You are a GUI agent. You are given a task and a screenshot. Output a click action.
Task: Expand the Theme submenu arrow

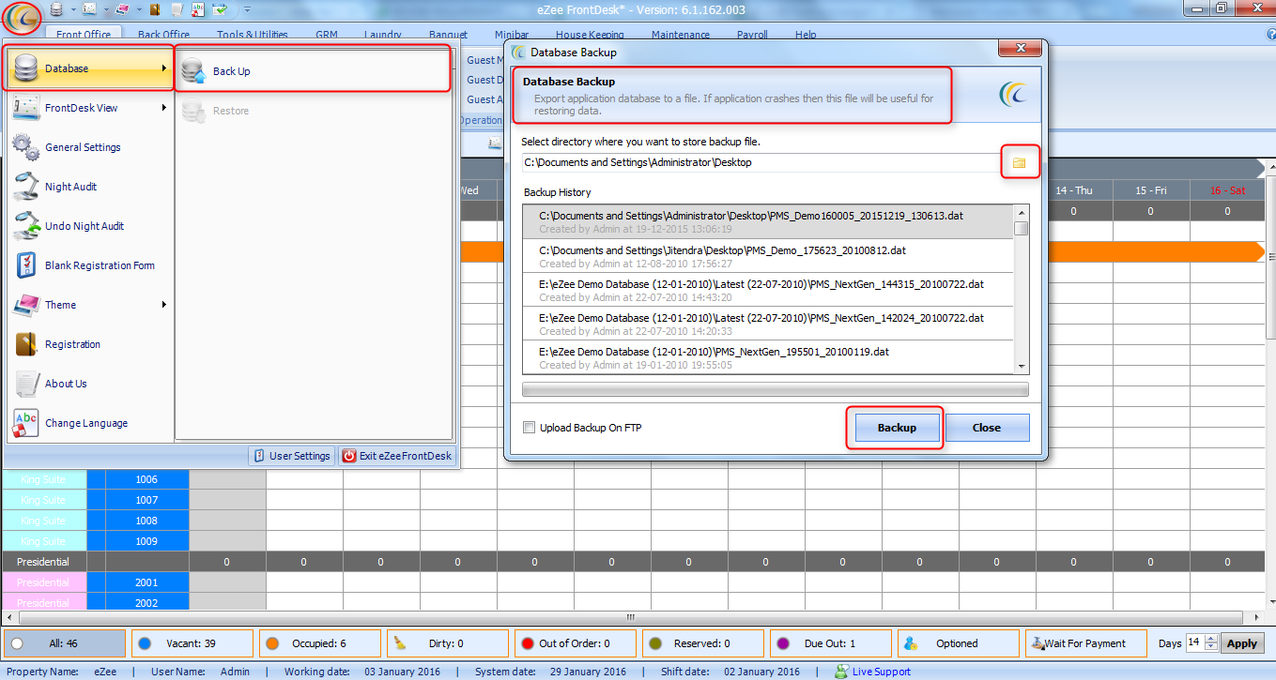[164, 305]
